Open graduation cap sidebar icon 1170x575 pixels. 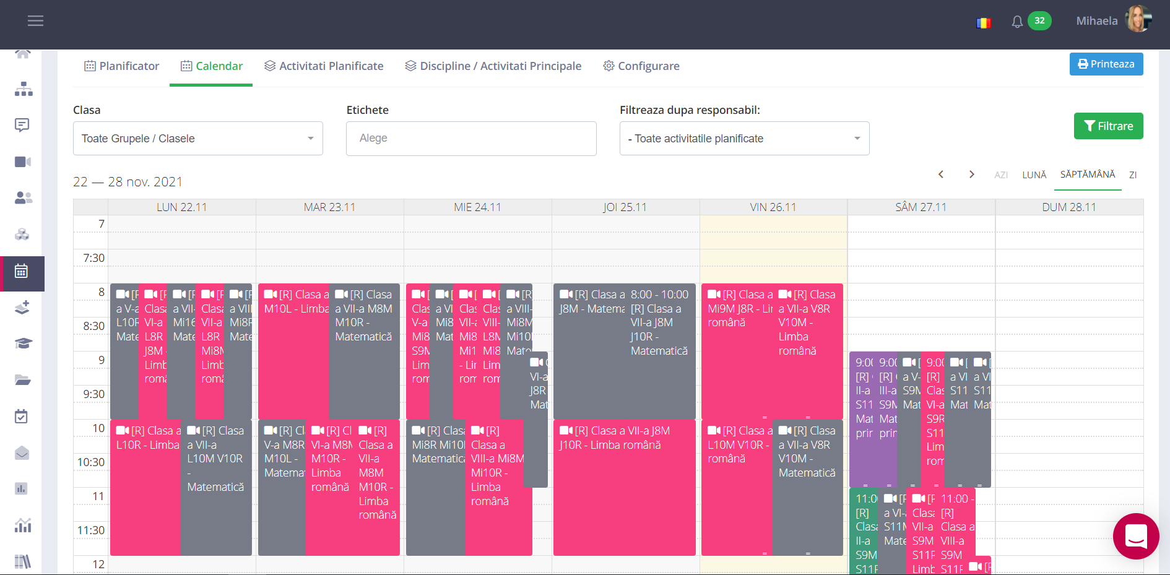point(23,344)
